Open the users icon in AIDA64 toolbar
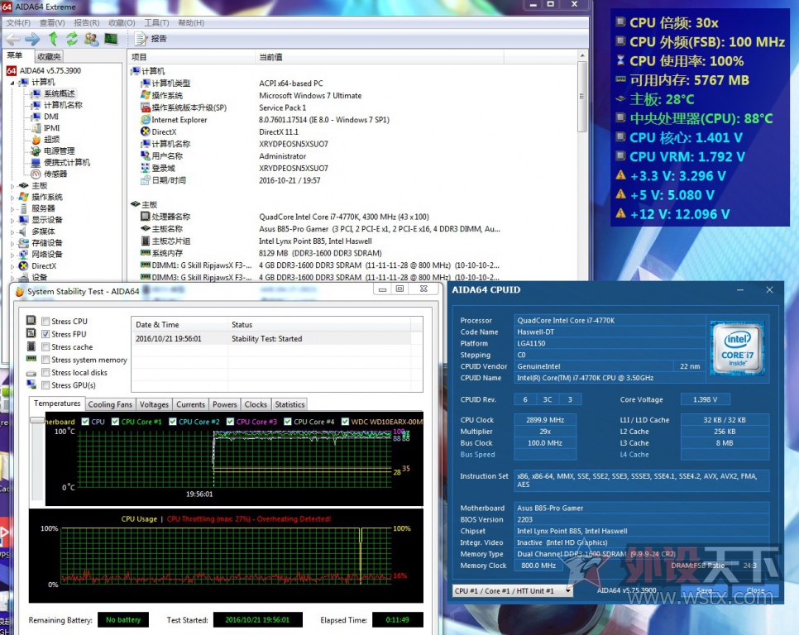 (x=92, y=39)
